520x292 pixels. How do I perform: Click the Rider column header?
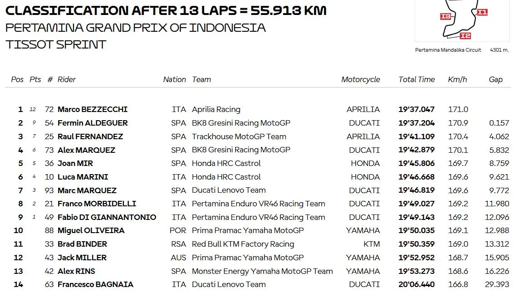click(67, 79)
